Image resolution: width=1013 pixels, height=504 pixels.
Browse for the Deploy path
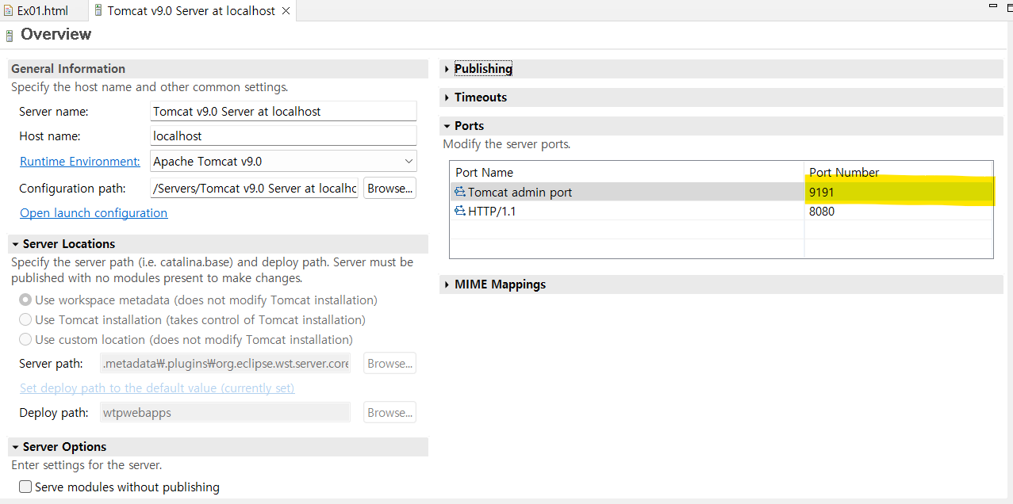click(389, 413)
